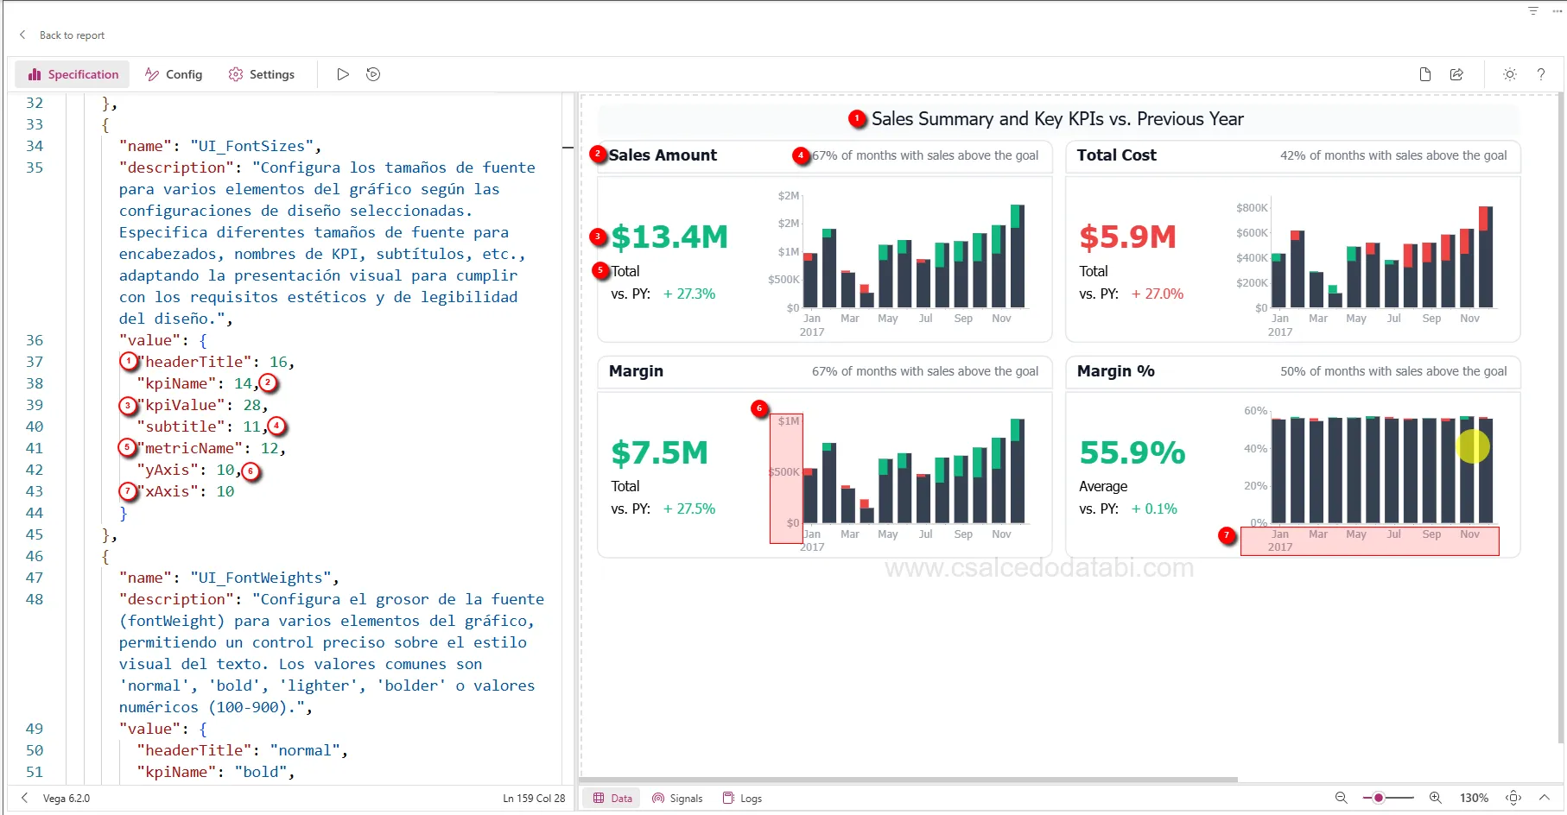Viewport: 1567px width, 815px height.
Task: Open help using the question mark icon
Action: (1541, 74)
